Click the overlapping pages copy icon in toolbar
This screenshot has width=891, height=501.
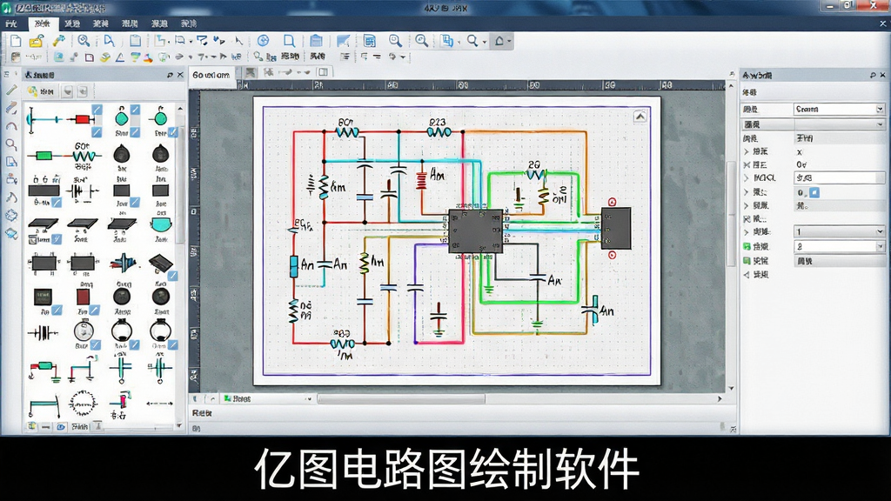pyautogui.click(x=447, y=40)
